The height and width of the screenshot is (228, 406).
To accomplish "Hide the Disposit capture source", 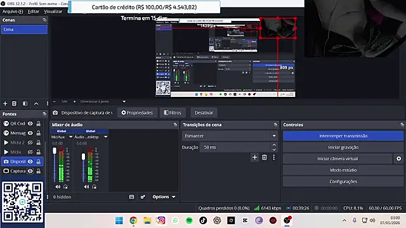I will tap(30, 161).
